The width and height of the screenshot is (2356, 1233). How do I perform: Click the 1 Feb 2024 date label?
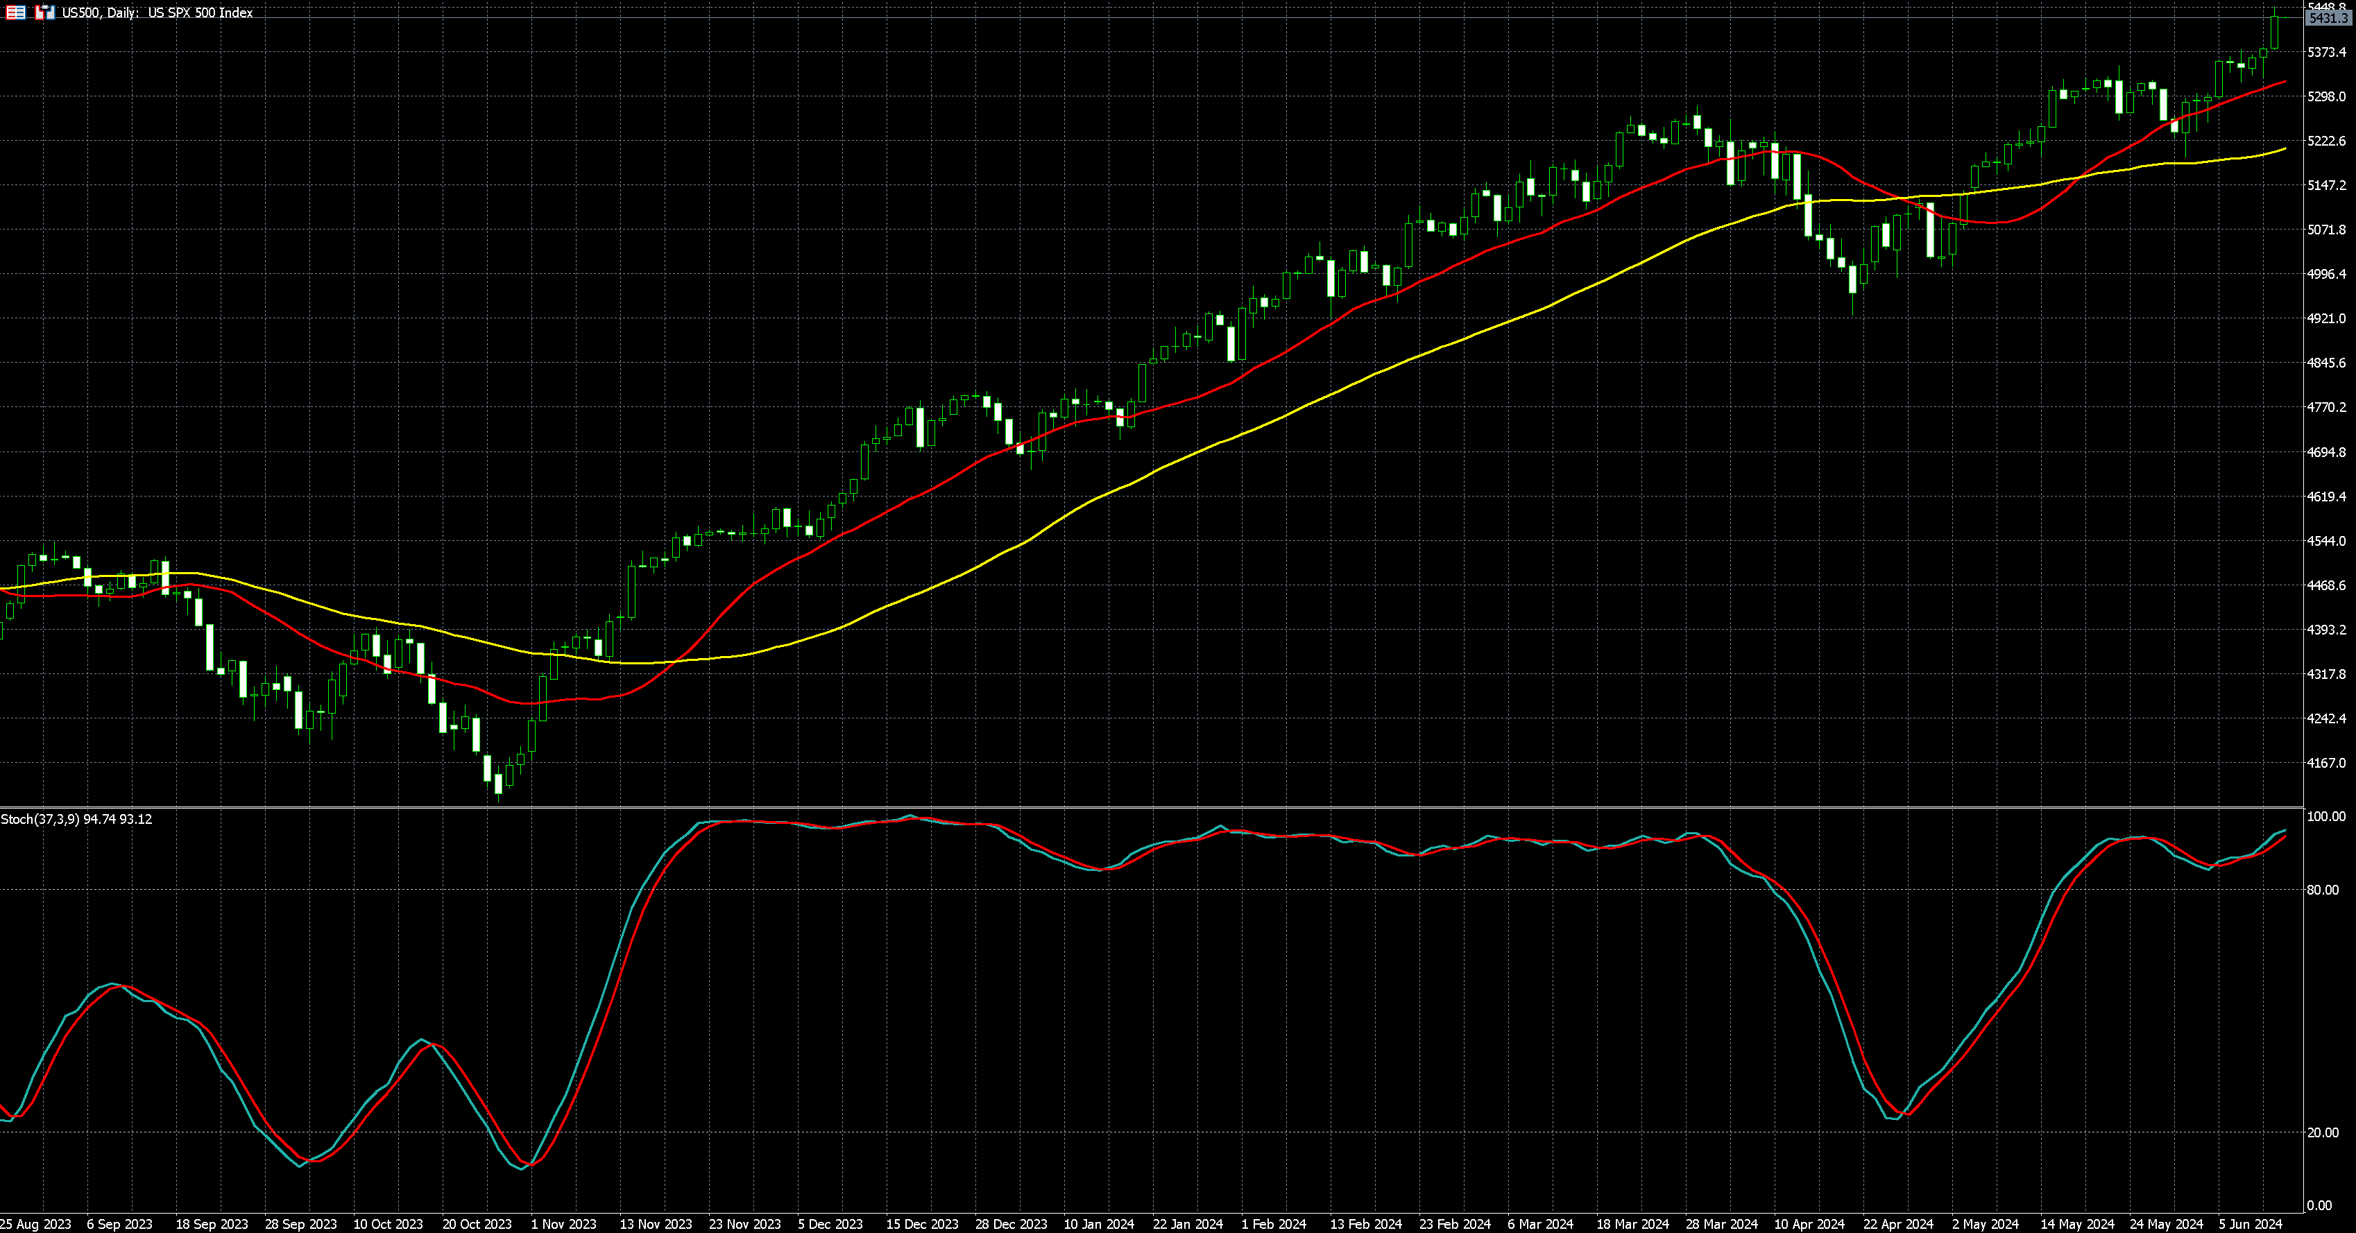[x=1274, y=1224]
